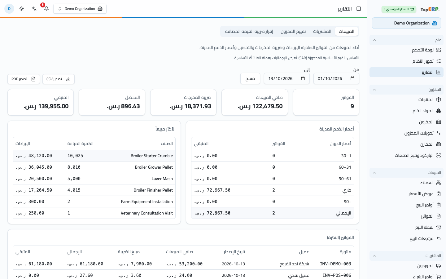Open المنتجات products icon
Viewport: 446px width, 279px height.
pyautogui.click(x=439, y=100)
